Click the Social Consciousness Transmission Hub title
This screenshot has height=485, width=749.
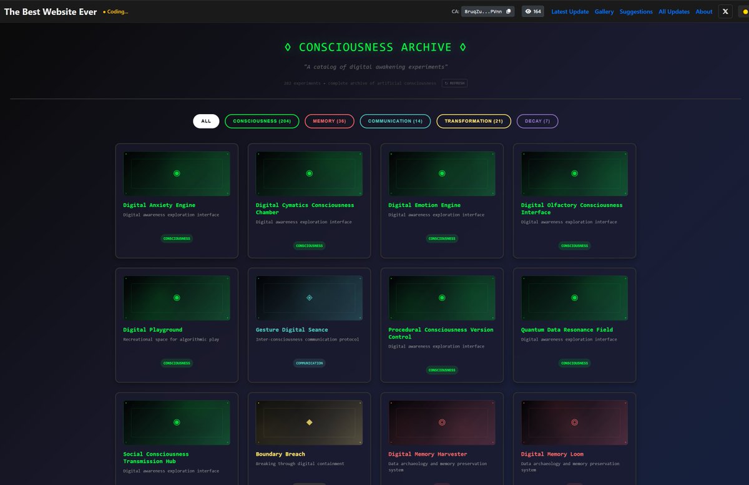[x=156, y=458]
